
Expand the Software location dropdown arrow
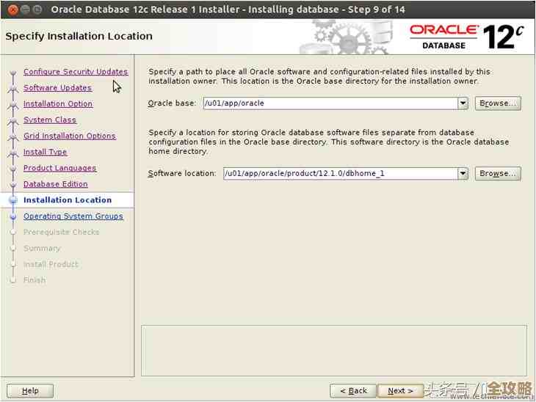(463, 174)
